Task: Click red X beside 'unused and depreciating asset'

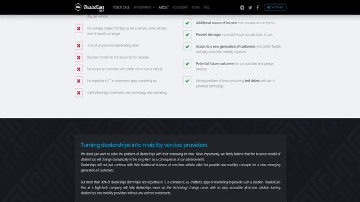Action: point(79,45)
